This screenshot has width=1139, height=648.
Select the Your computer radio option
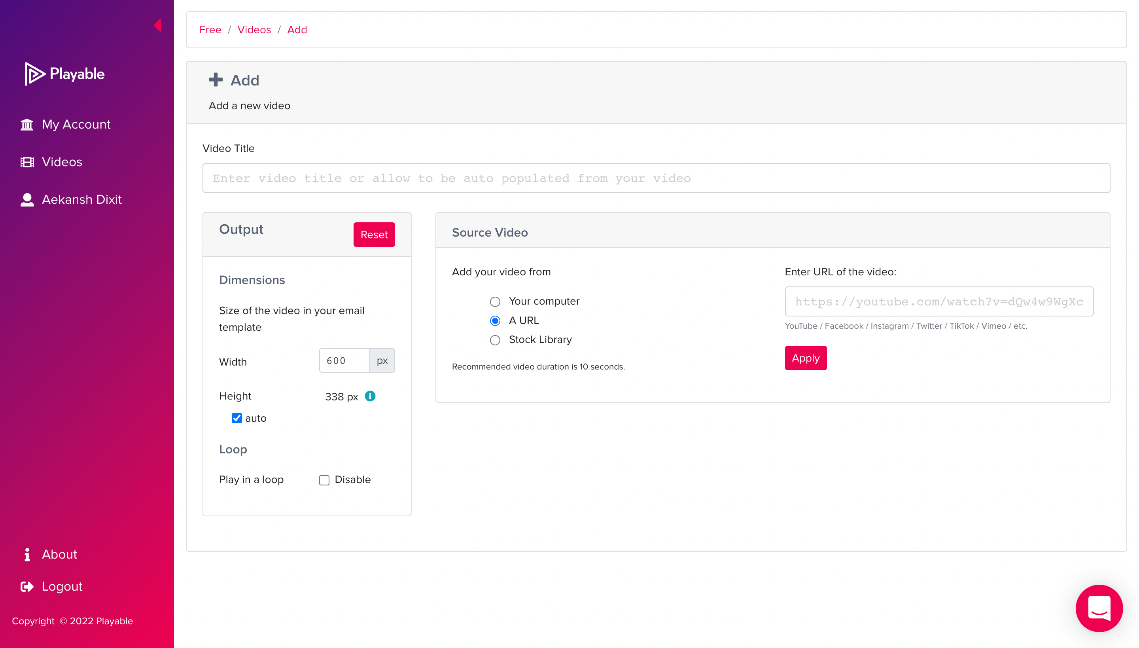(495, 302)
